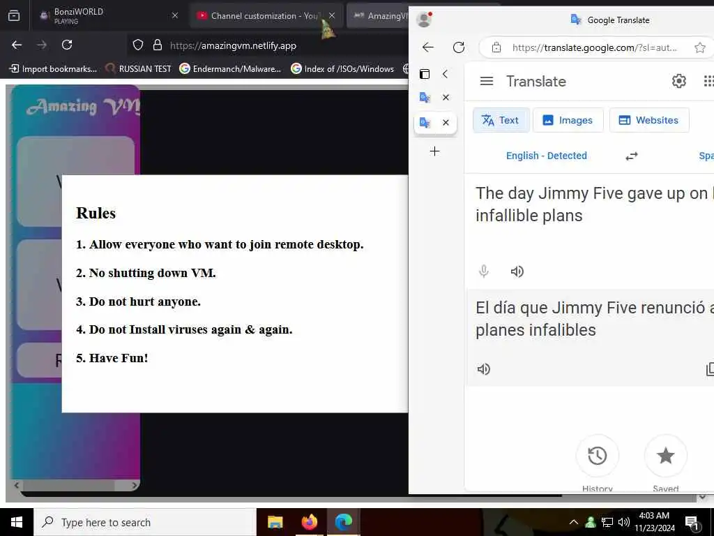
Task: Go forward in Firefox
Action: coord(42,45)
